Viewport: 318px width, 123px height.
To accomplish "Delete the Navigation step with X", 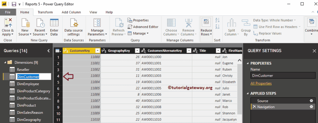I will [x=254, y=107].
